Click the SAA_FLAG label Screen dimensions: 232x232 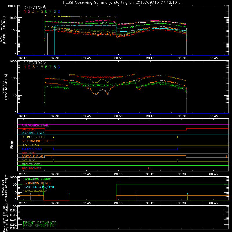pyautogui.click(x=28, y=153)
